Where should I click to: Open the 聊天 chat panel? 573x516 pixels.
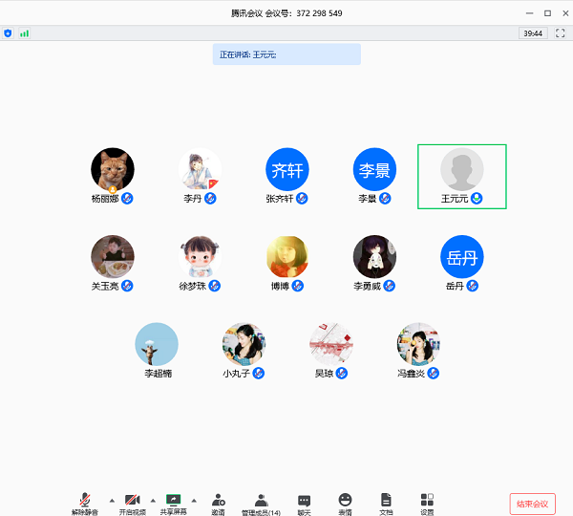(x=304, y=500)
